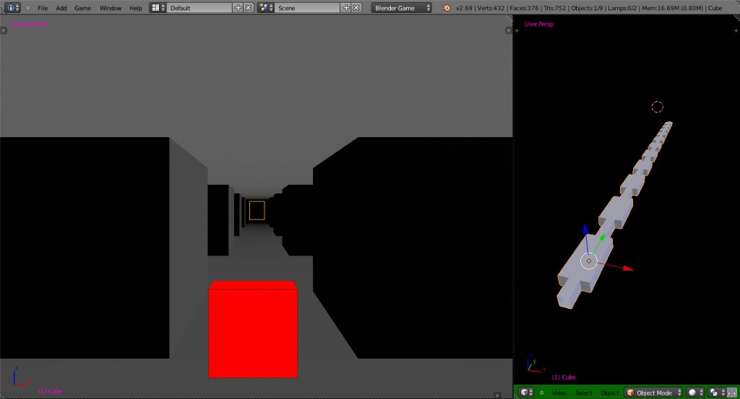
Task: Open the View menu in 3D header
Action: click(559, 393)
